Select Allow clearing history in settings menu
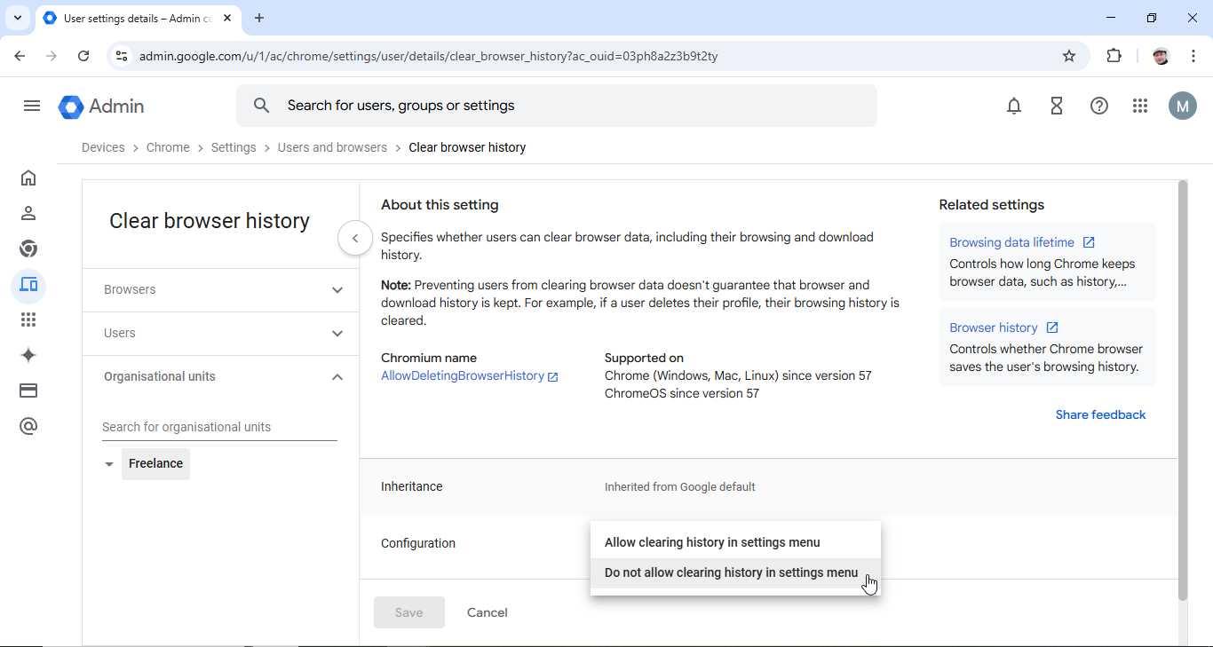Screen dimensions: 1213x647 [735, 542]
